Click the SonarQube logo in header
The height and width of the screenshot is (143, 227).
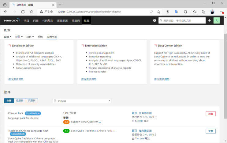[12, 20]
